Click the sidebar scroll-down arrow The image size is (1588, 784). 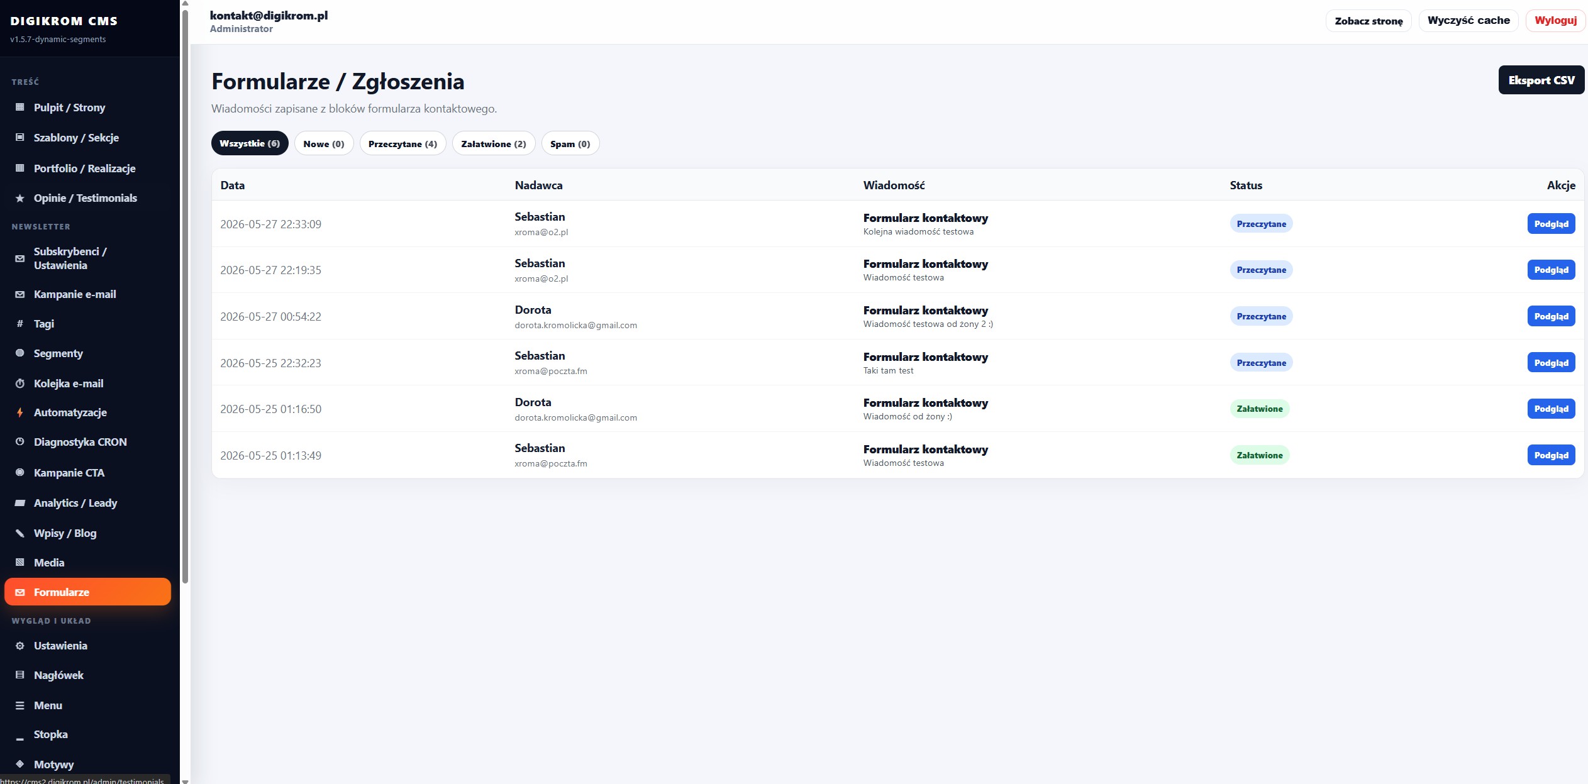coord(185,781)
